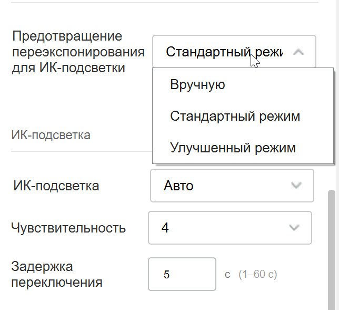Image resolution: width=339 pixels, height=310 pixels.
Task: Click the gray "ИК-подсветка" section heading
Action: click(51, 135)
